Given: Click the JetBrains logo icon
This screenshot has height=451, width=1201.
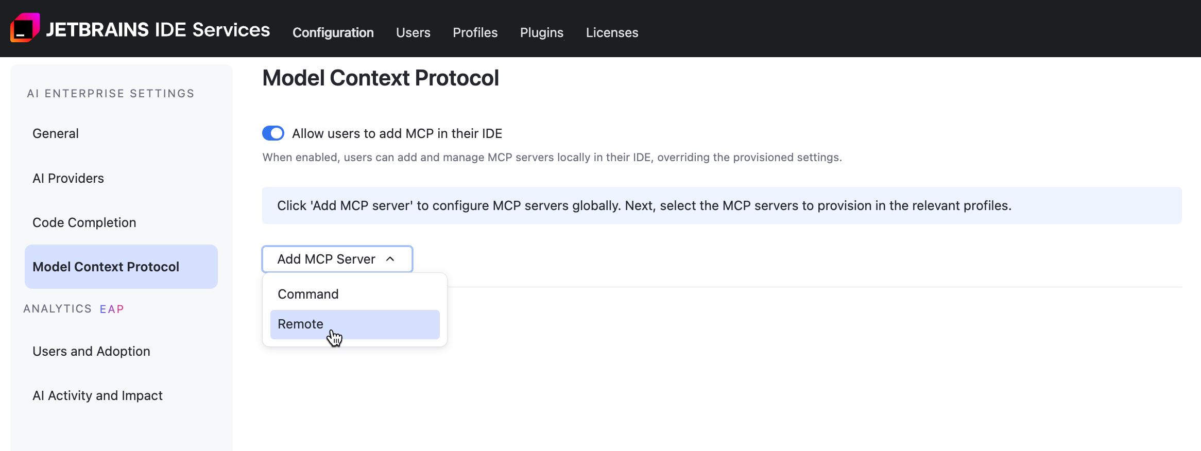Looking at the screenshot, I should [25, 28].
